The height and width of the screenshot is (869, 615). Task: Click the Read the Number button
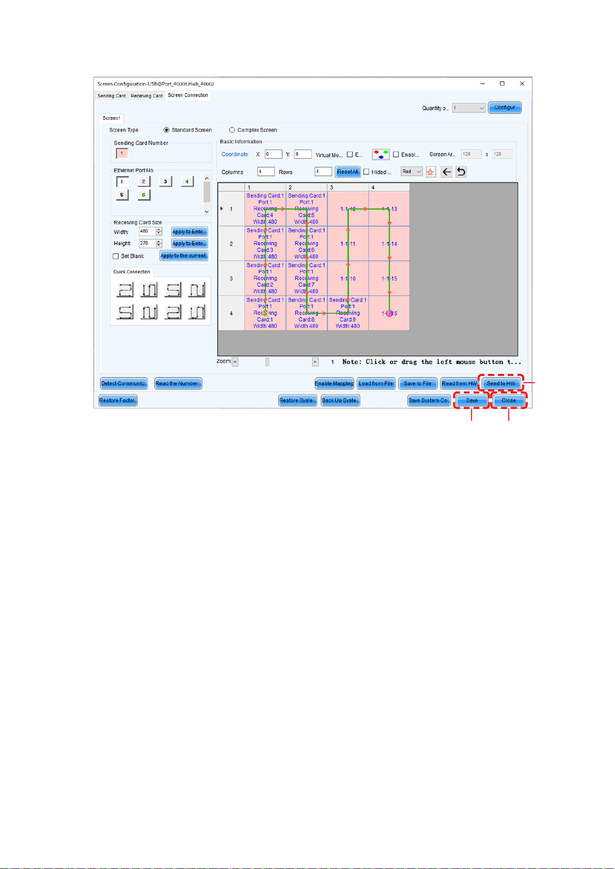[178, 383]
